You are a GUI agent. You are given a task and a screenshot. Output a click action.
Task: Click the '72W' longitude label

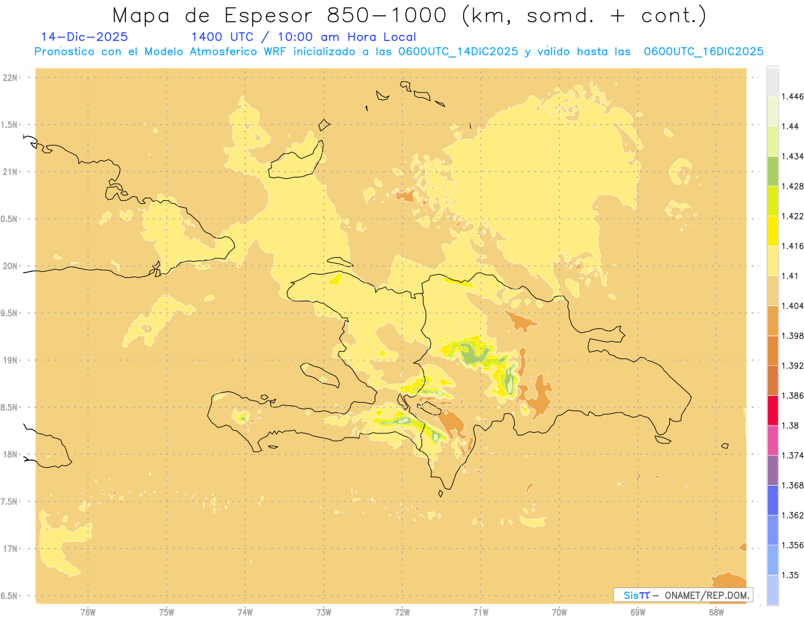(x=402, y=612)
